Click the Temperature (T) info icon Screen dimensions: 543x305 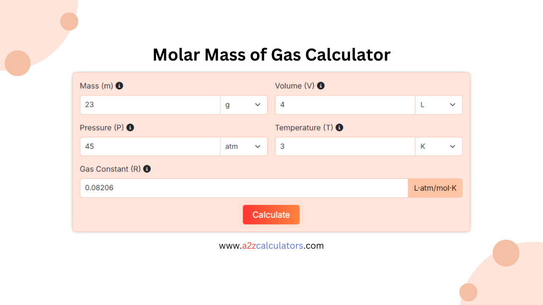[339, 128]
